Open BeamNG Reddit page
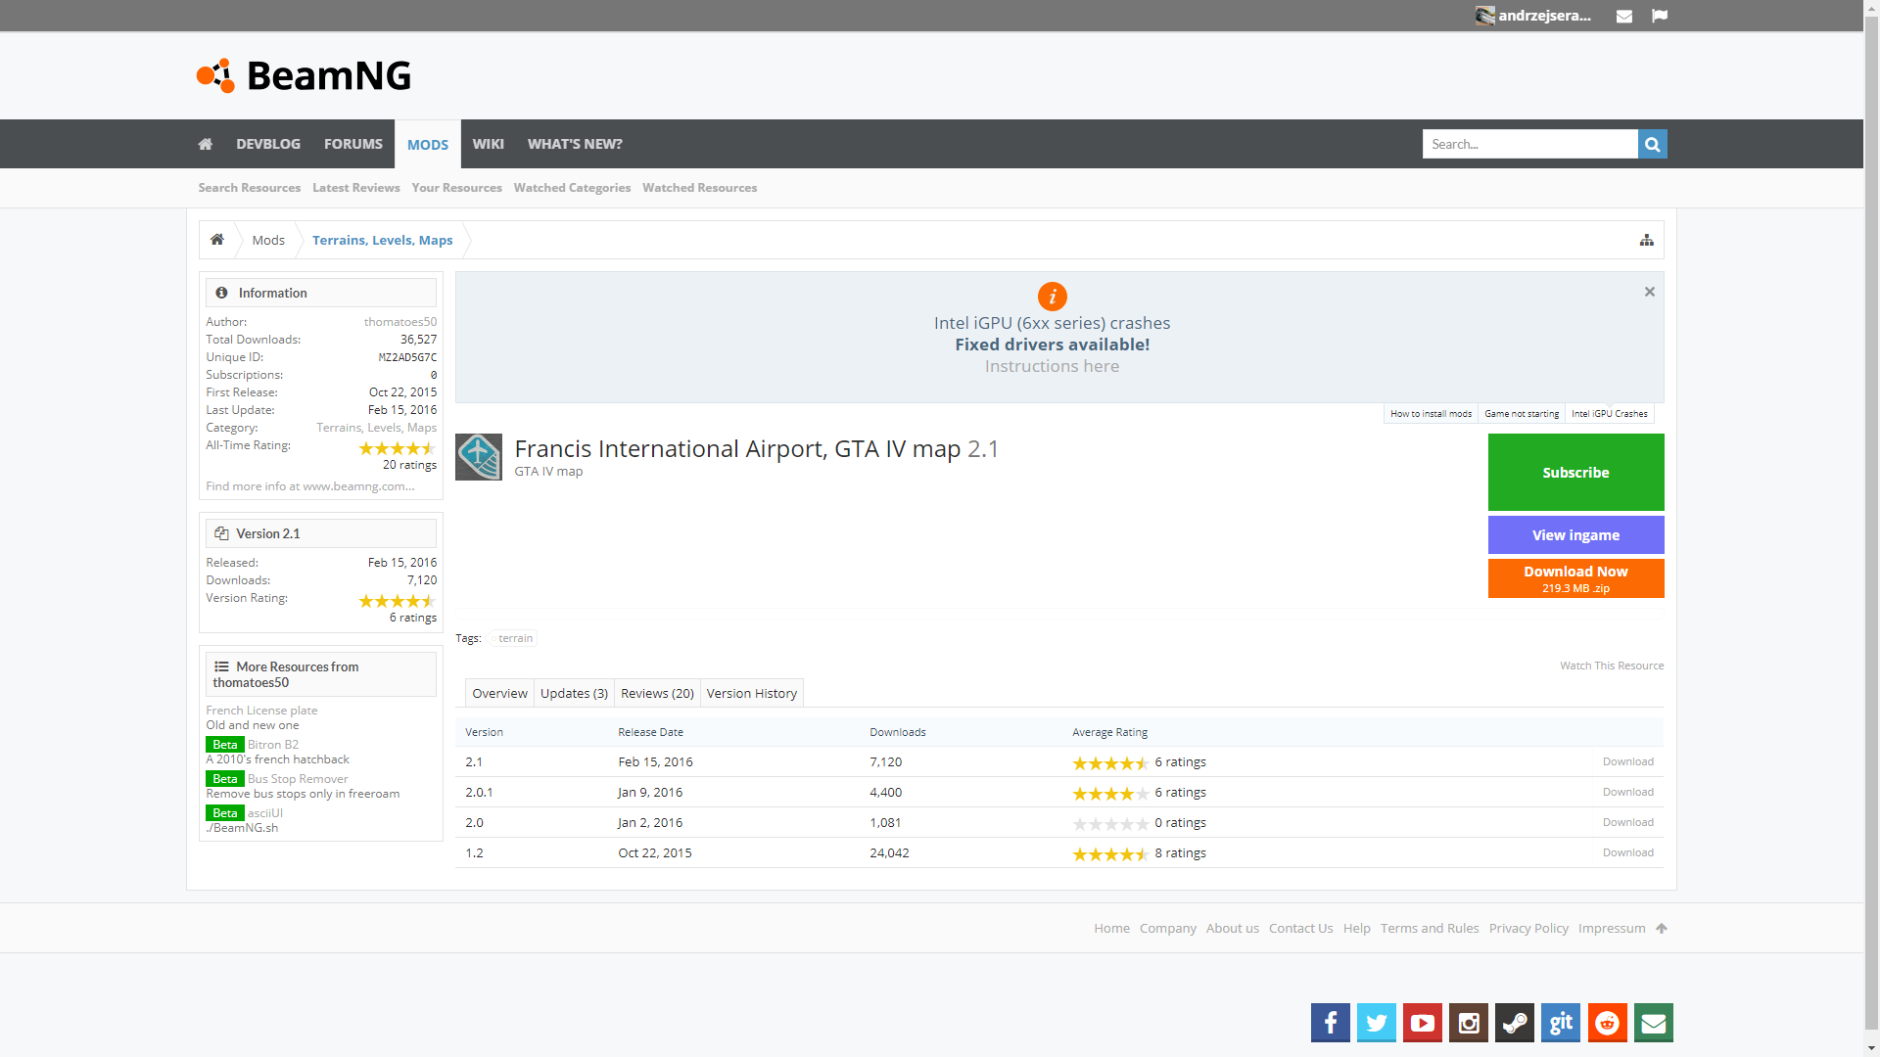 pos(1607,1023)
